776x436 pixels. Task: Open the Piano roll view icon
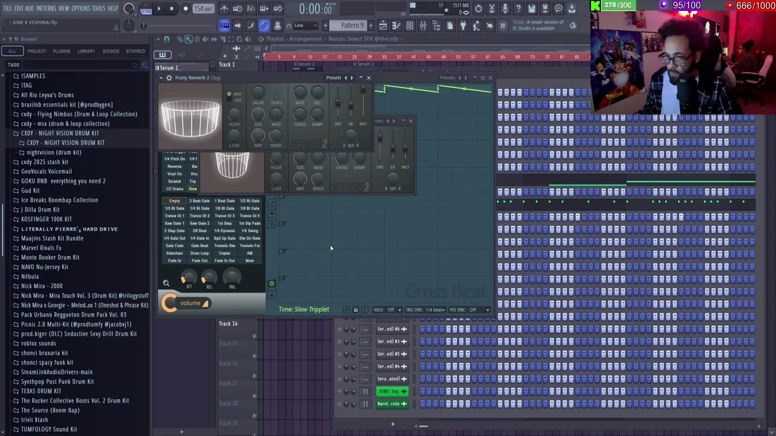[x=396, y=25]
